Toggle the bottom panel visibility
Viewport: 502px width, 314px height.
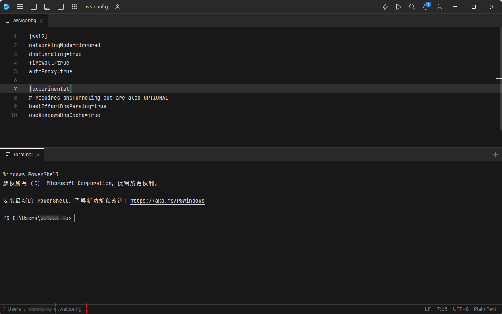click(47, 7)
